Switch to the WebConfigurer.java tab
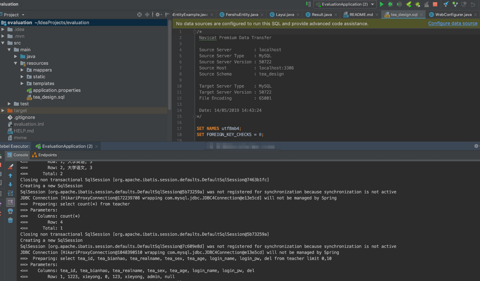This screenshot has height=281, width=480. tap(453, 15)
